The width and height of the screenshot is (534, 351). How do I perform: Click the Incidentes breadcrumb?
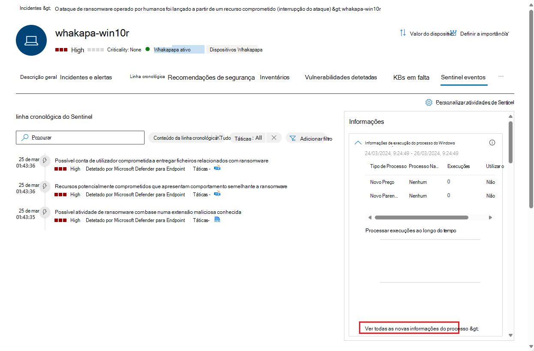pyautogui.click(x=35, y=9)
